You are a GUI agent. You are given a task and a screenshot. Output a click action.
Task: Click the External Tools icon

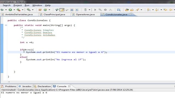coord(28,10)
